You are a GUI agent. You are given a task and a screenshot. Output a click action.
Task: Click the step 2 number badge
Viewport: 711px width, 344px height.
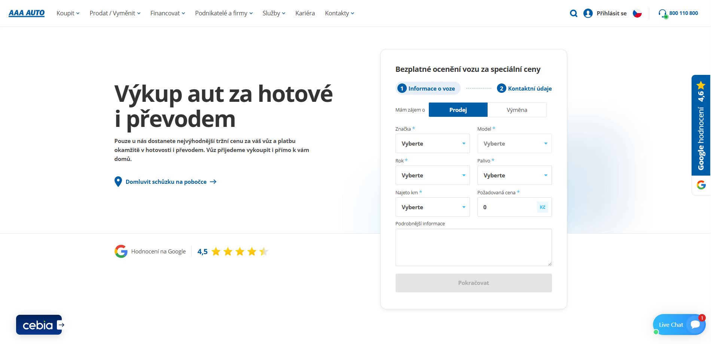(501, 88)
